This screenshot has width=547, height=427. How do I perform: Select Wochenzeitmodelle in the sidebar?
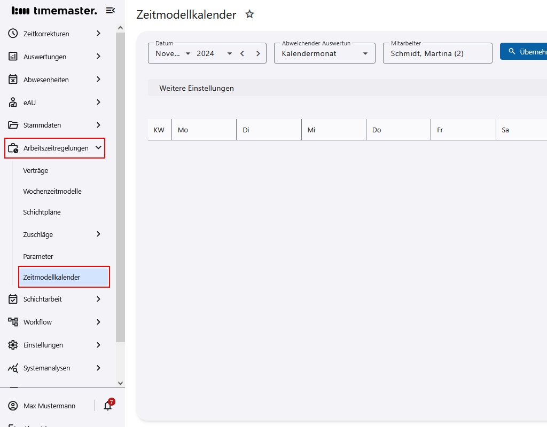point(52,191)
